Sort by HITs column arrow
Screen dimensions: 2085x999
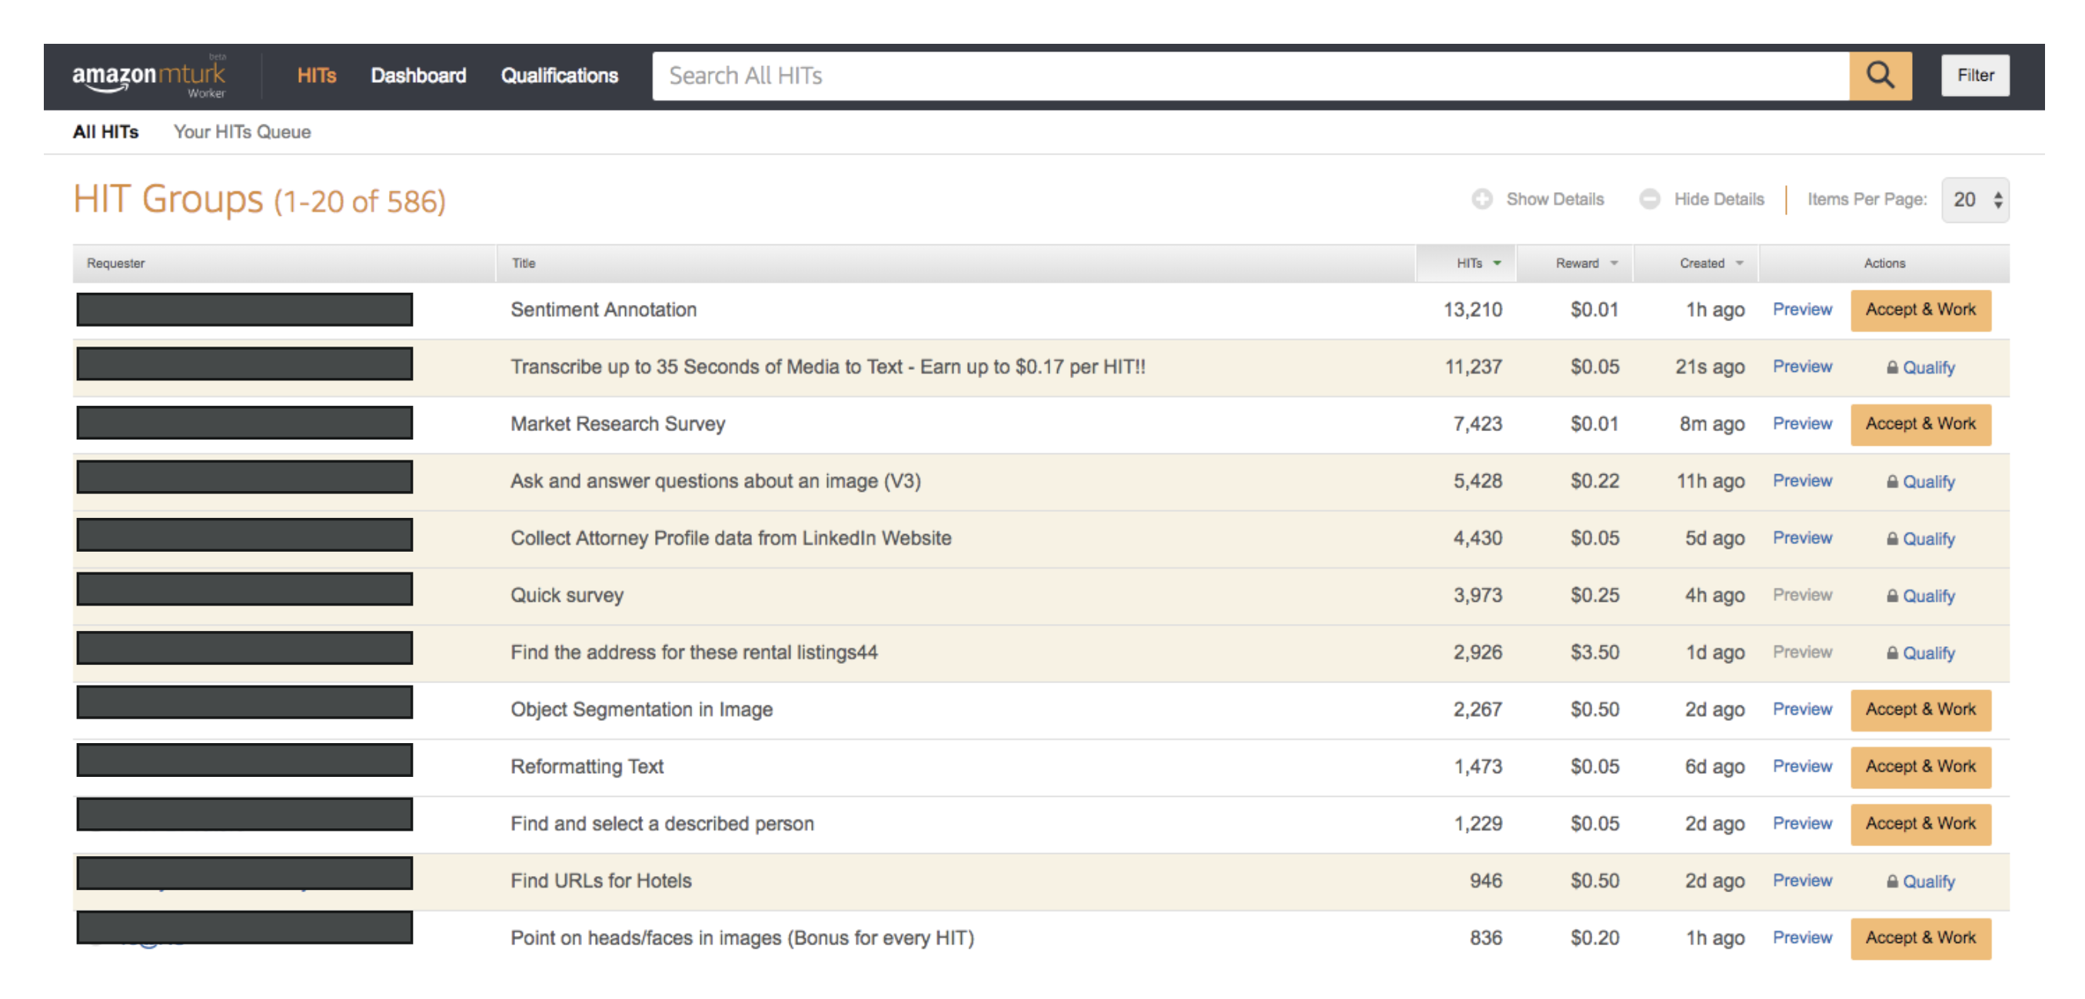[x=1497, y=263]
